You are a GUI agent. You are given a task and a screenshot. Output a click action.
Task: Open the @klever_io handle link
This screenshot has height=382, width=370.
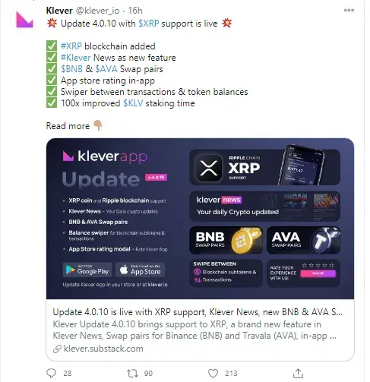(x=97, y=11)
